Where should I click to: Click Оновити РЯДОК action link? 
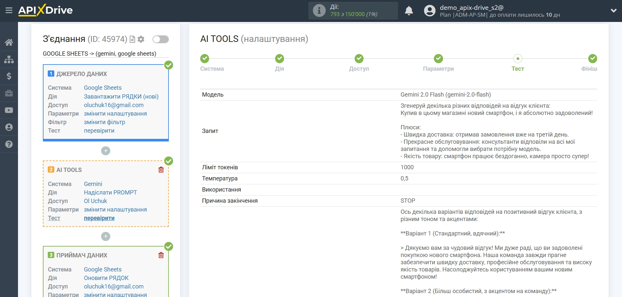pyautogui.click(x=106, y=278)
